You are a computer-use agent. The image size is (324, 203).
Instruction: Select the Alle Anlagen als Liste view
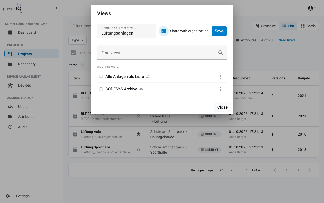125,76
